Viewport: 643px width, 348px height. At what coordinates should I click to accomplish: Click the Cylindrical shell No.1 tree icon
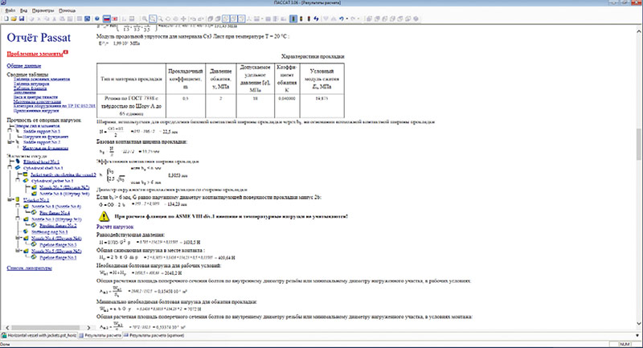tap(18, 168)
